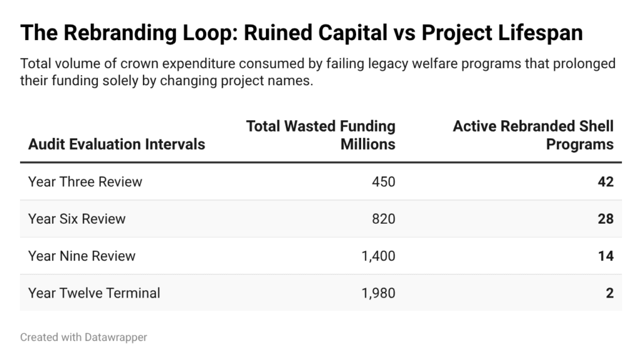Select the Year Nine Review row label

click(x=82, y=256)
